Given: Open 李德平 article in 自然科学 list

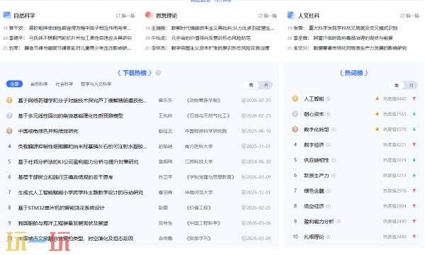Looking at the screenshot, I should pyautogui.click(x=70, y=38).
